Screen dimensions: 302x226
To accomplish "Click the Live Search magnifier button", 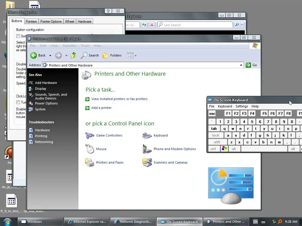I will tap(237, 25).
